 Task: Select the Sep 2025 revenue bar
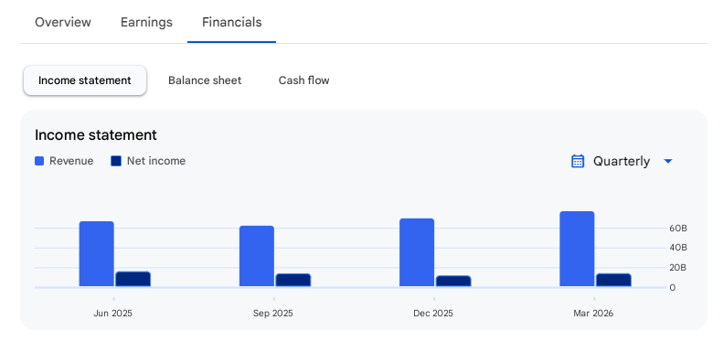coord(256,256)
